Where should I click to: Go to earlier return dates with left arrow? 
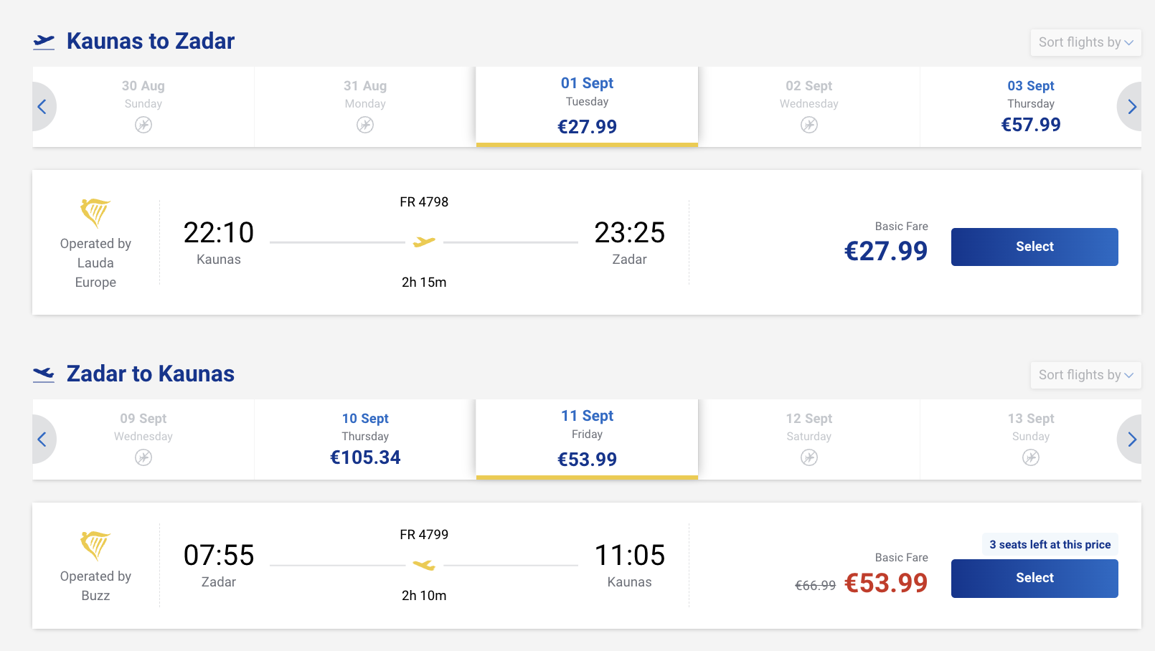tap(43, 439)
